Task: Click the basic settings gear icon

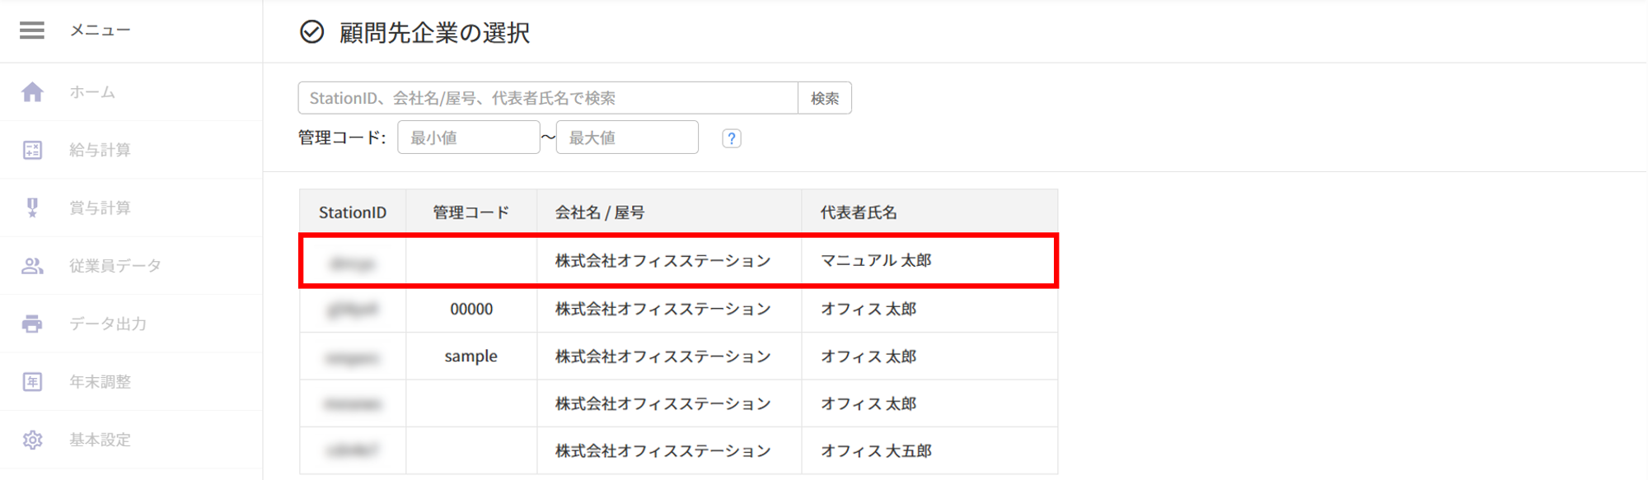Action: pos(32,440)
